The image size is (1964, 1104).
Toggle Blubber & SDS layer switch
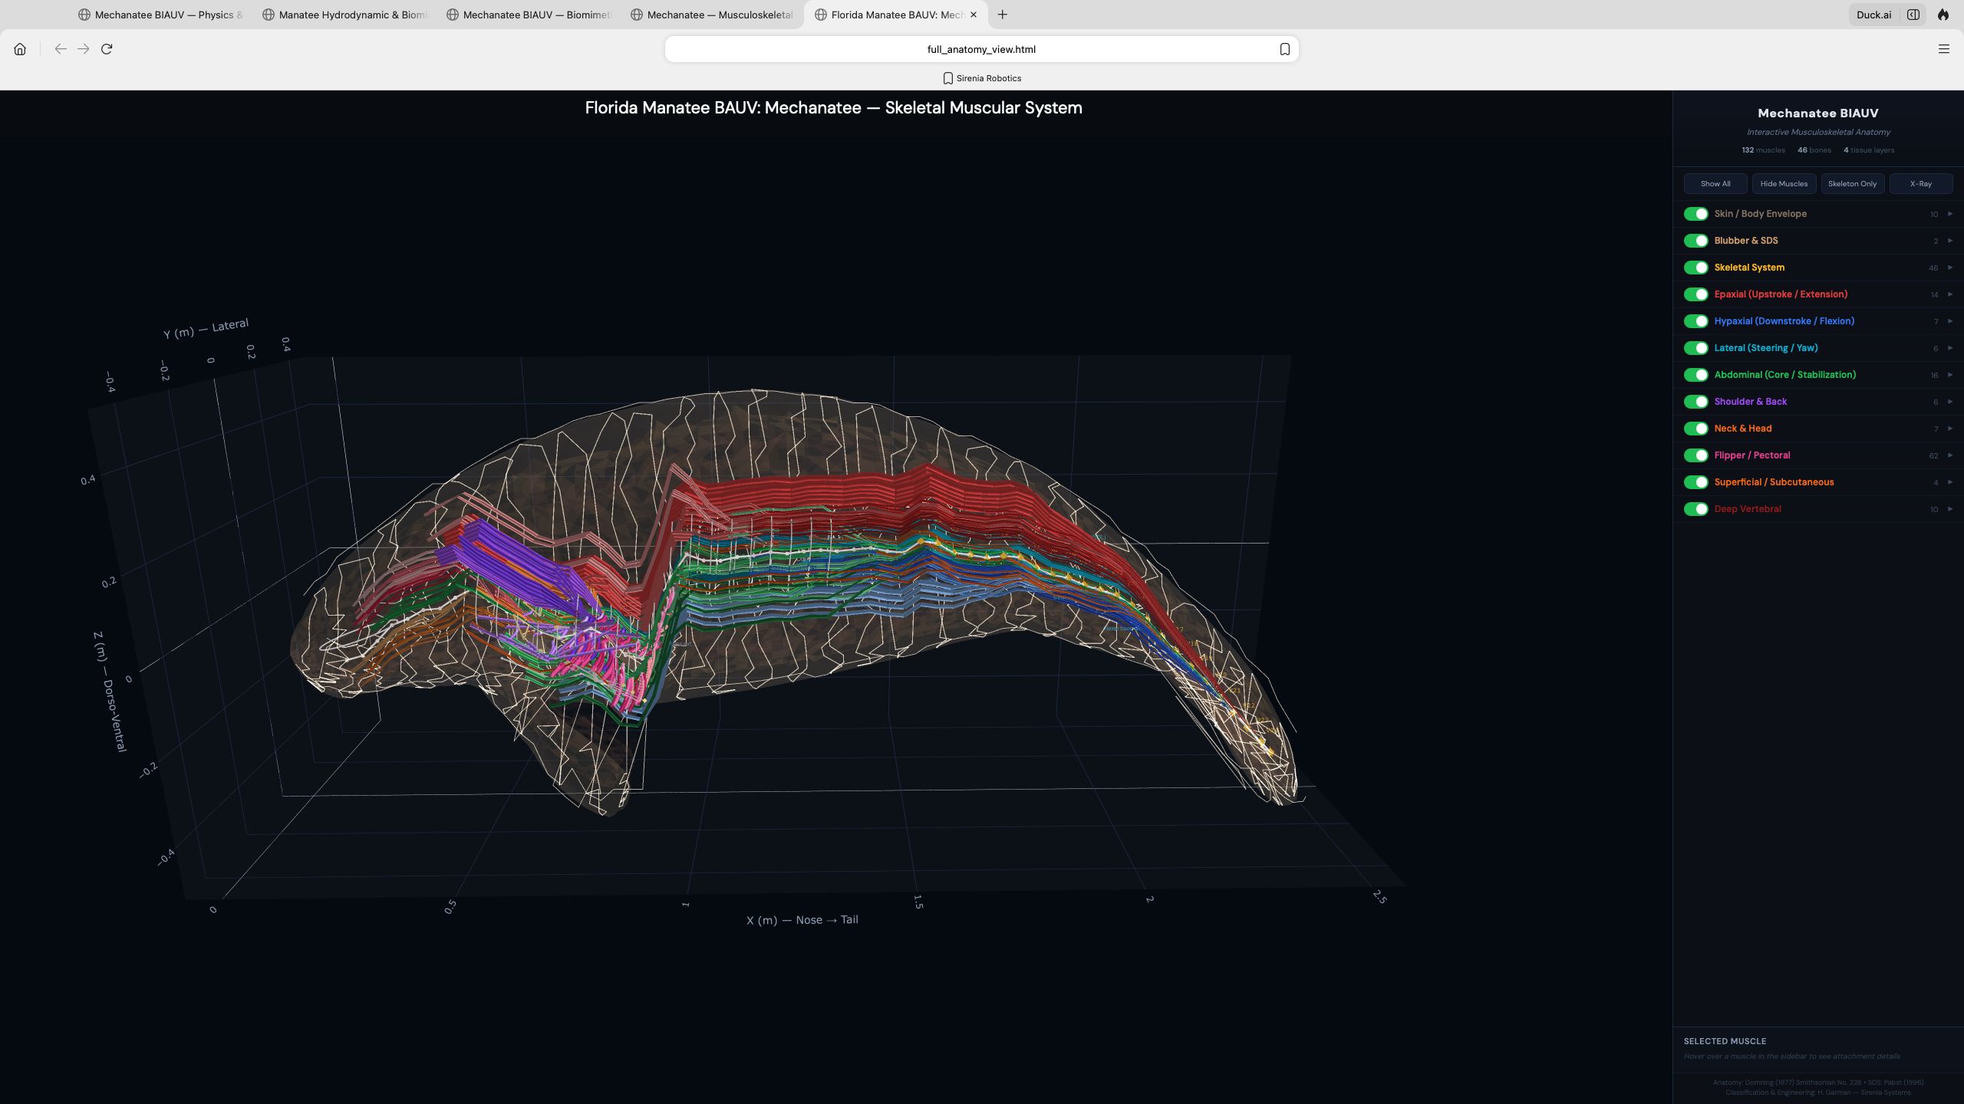[x=1695, y=241]
